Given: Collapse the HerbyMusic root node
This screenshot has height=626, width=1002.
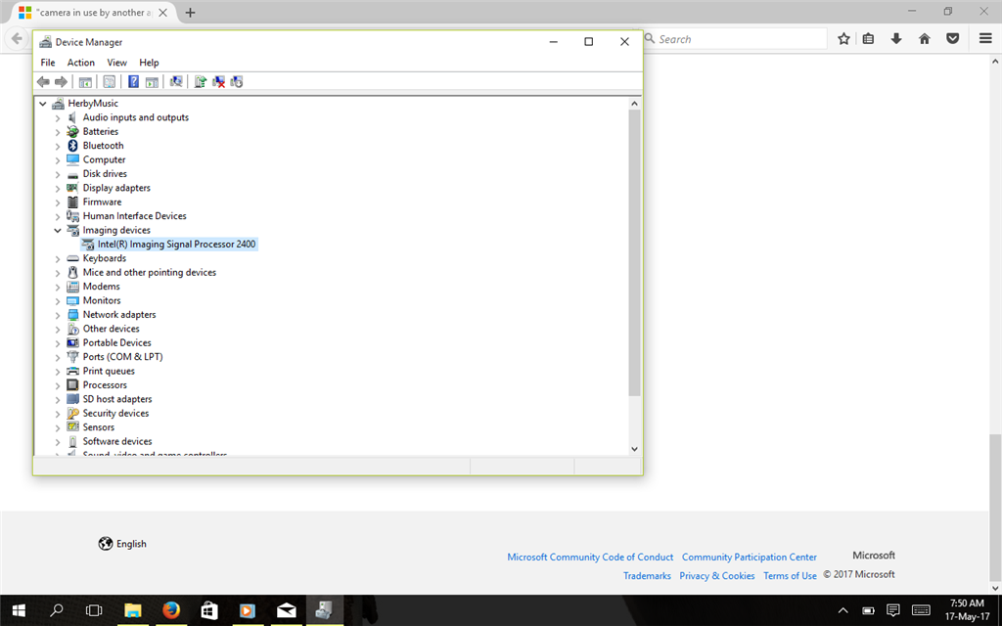Looking at the screenshot, I should click(43, 104).
